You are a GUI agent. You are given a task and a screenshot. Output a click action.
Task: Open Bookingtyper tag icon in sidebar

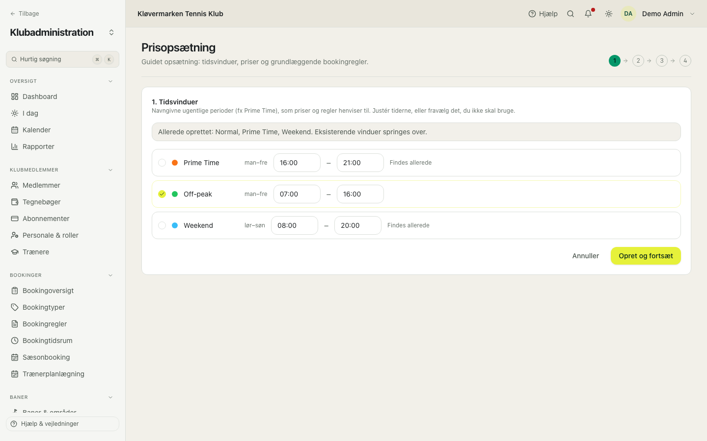pyautogui.click(x=15, y=307)
